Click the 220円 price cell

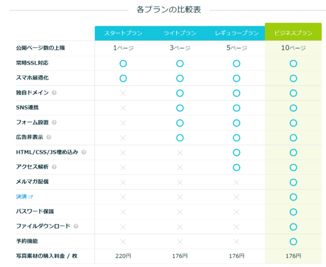123,256
